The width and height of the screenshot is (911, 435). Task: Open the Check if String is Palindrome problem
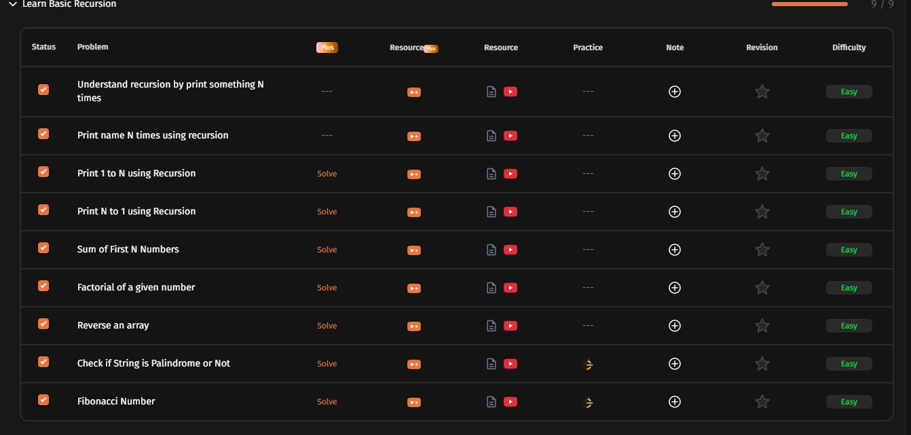coord(153,363)
